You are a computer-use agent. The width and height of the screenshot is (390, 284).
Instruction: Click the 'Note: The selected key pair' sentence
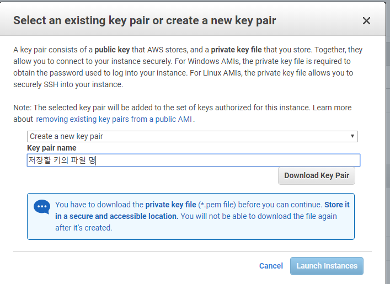click(83, 108)
